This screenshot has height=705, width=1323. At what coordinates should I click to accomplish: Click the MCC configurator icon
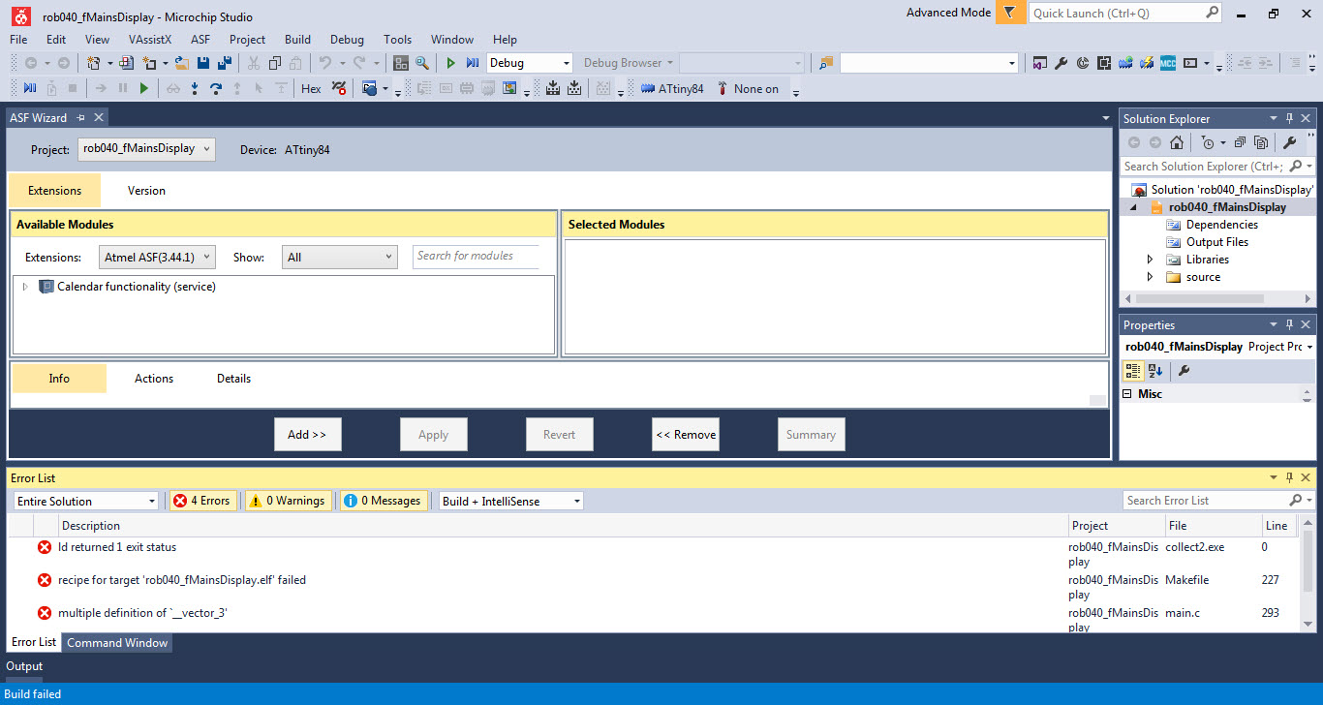pos(1168,63)
